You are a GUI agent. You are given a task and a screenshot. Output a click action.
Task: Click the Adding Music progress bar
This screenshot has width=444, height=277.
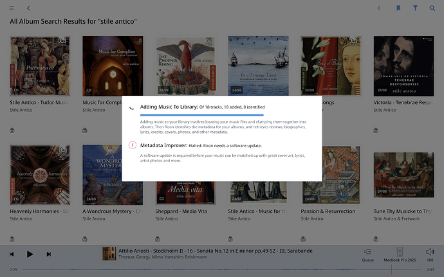[201, 115]
